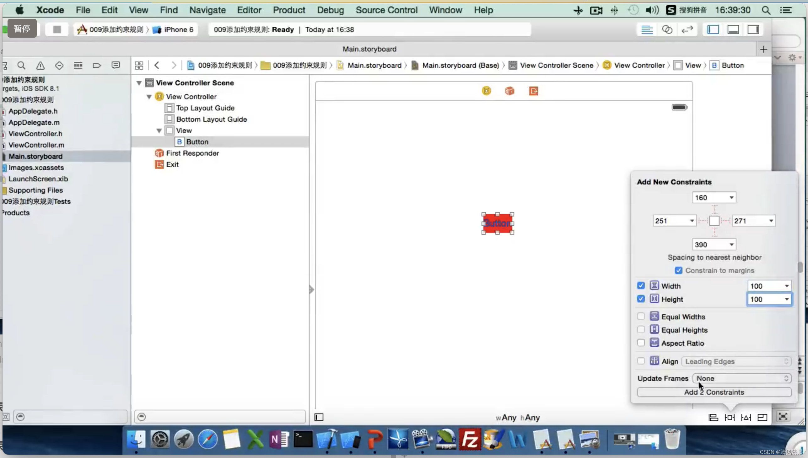Toggle Constrain to margins checkbox

tap(679, 270)
